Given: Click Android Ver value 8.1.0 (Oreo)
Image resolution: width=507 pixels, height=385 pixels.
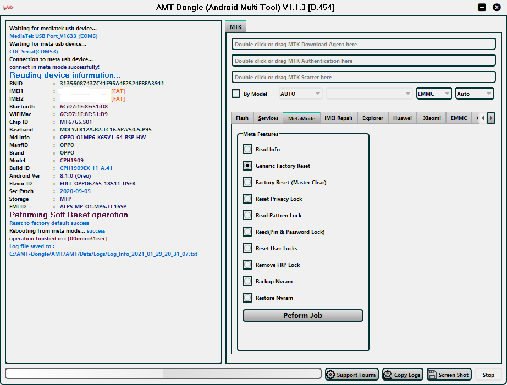Looking at the screenshot, I should click(75, 176).
